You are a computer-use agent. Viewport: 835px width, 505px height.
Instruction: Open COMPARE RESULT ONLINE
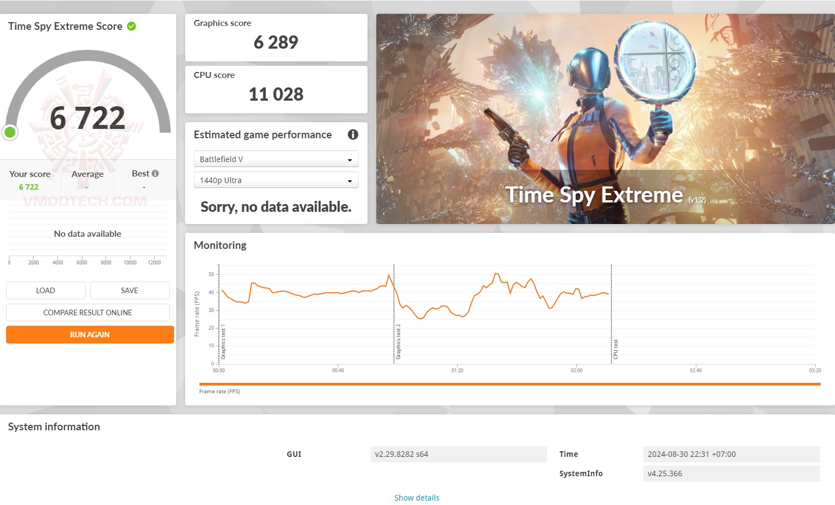87,312
